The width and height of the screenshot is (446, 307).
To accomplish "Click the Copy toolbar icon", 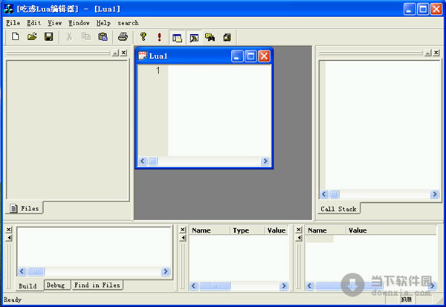I will click(86, 36).
